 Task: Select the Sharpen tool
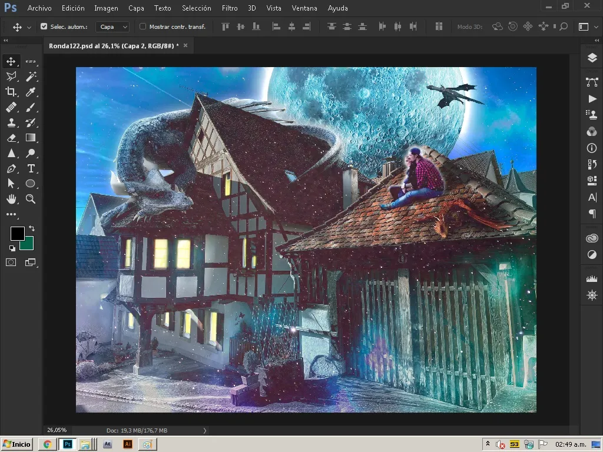(11, 153)
